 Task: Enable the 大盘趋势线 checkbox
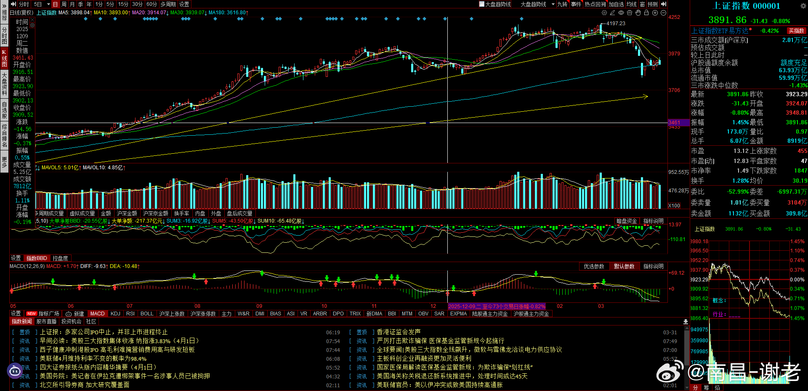coord(482,4)
